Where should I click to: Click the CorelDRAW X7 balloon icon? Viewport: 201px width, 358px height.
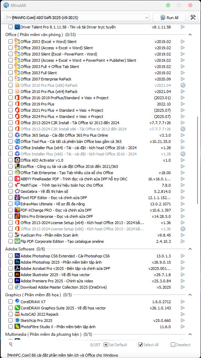(x=17, y=301)
